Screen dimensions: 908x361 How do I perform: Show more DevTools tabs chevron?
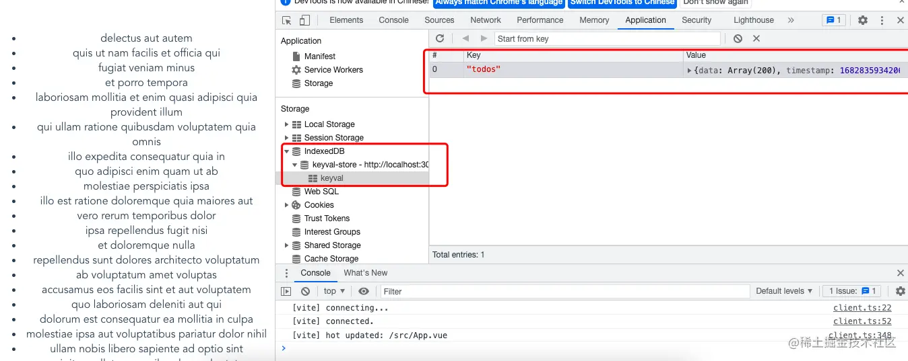(x=791, y=20)
